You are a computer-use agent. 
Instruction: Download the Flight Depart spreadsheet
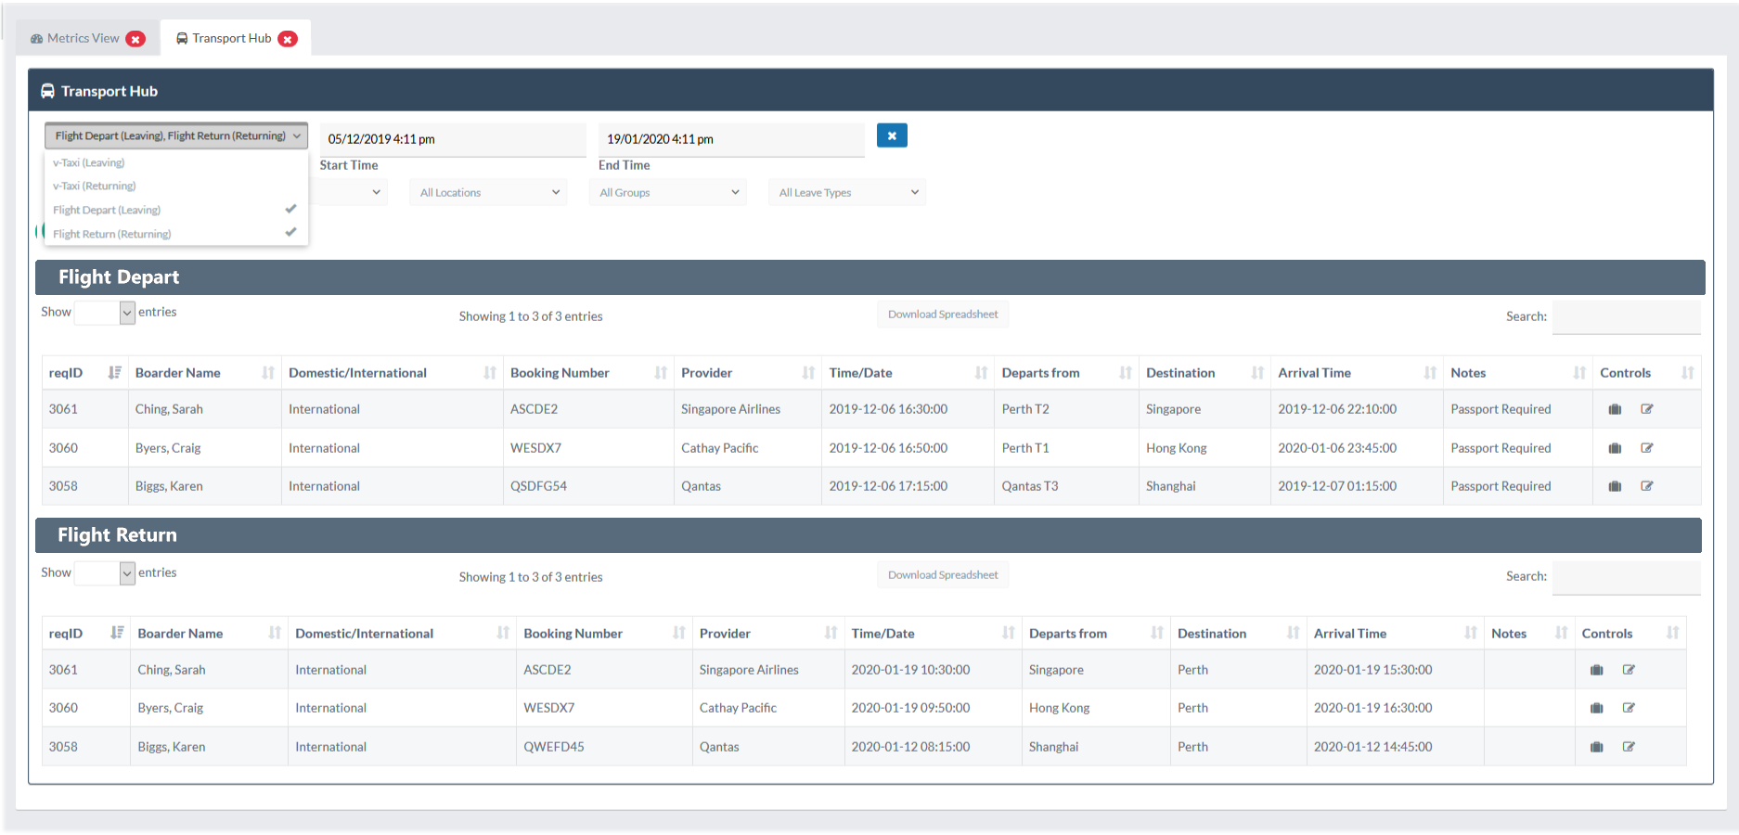[943, 315]
